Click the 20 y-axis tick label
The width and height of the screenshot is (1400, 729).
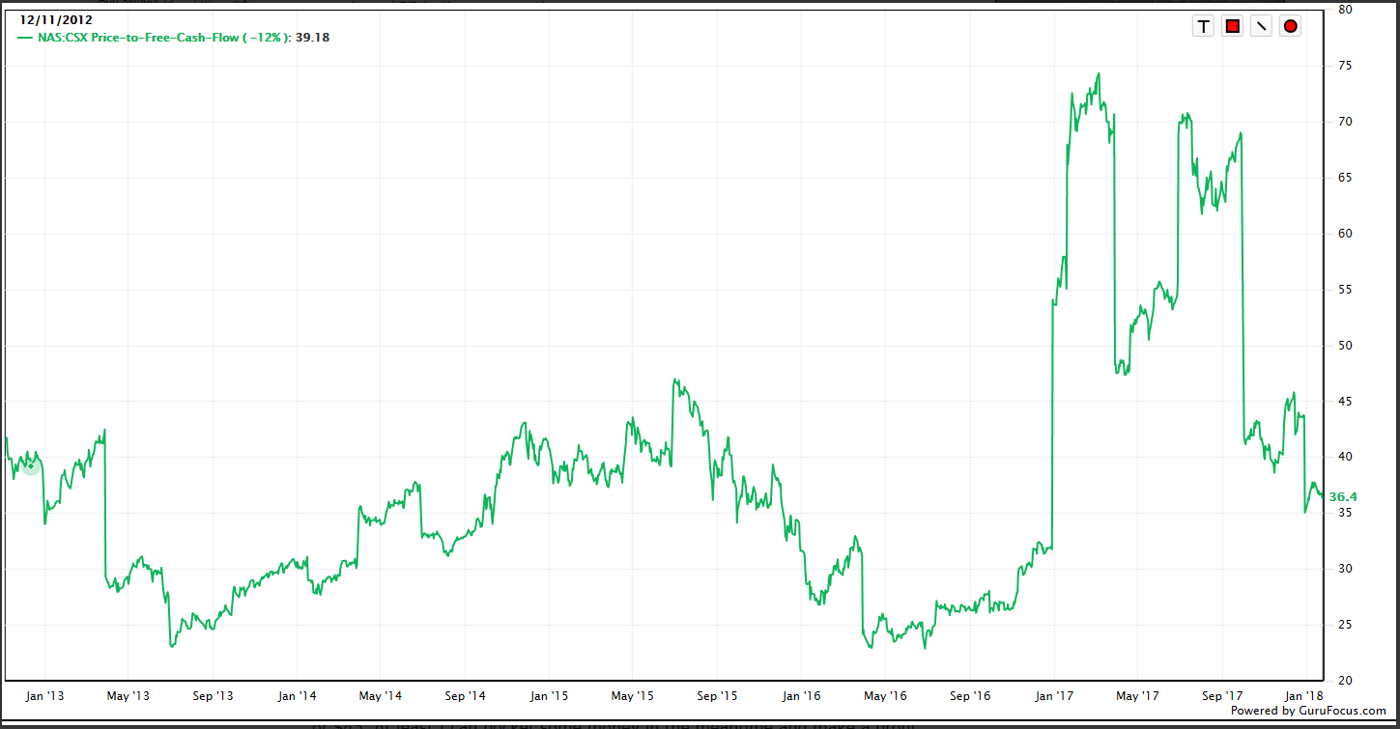(x=1344, y=682)
